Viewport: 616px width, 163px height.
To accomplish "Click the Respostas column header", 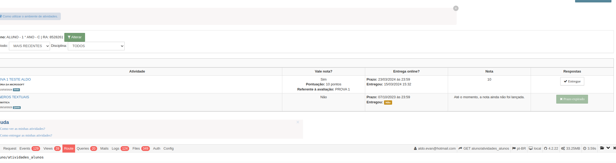I will pos(572,71).
